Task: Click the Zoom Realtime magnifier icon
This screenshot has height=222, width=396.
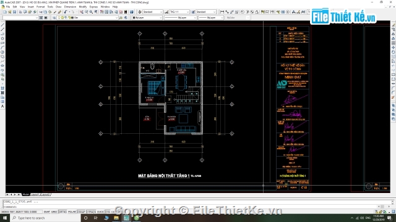Action: (87, 12)
